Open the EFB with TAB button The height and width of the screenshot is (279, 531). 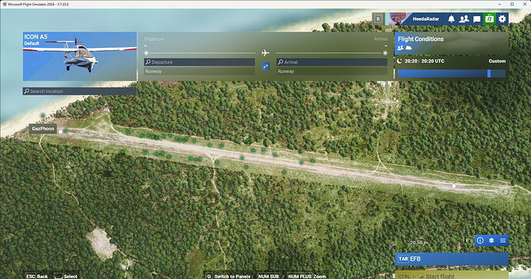click(452, 259)
